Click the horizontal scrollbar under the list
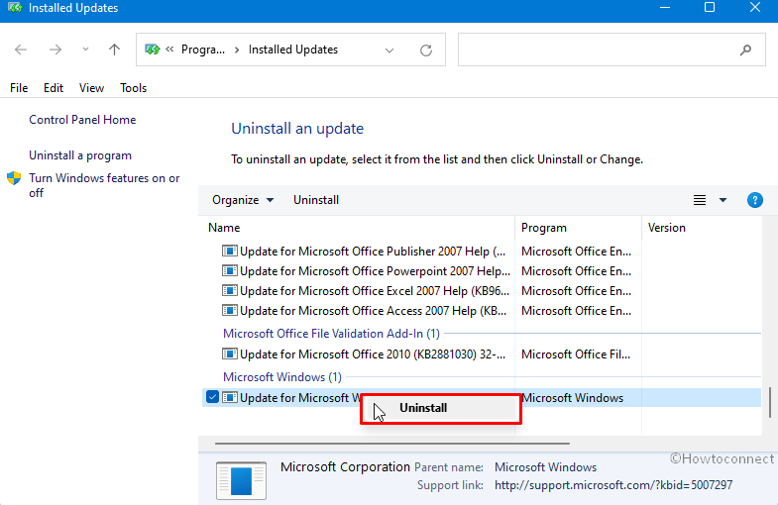The height and width of the screenshot is (505, 778). click(x=392, y=444)
